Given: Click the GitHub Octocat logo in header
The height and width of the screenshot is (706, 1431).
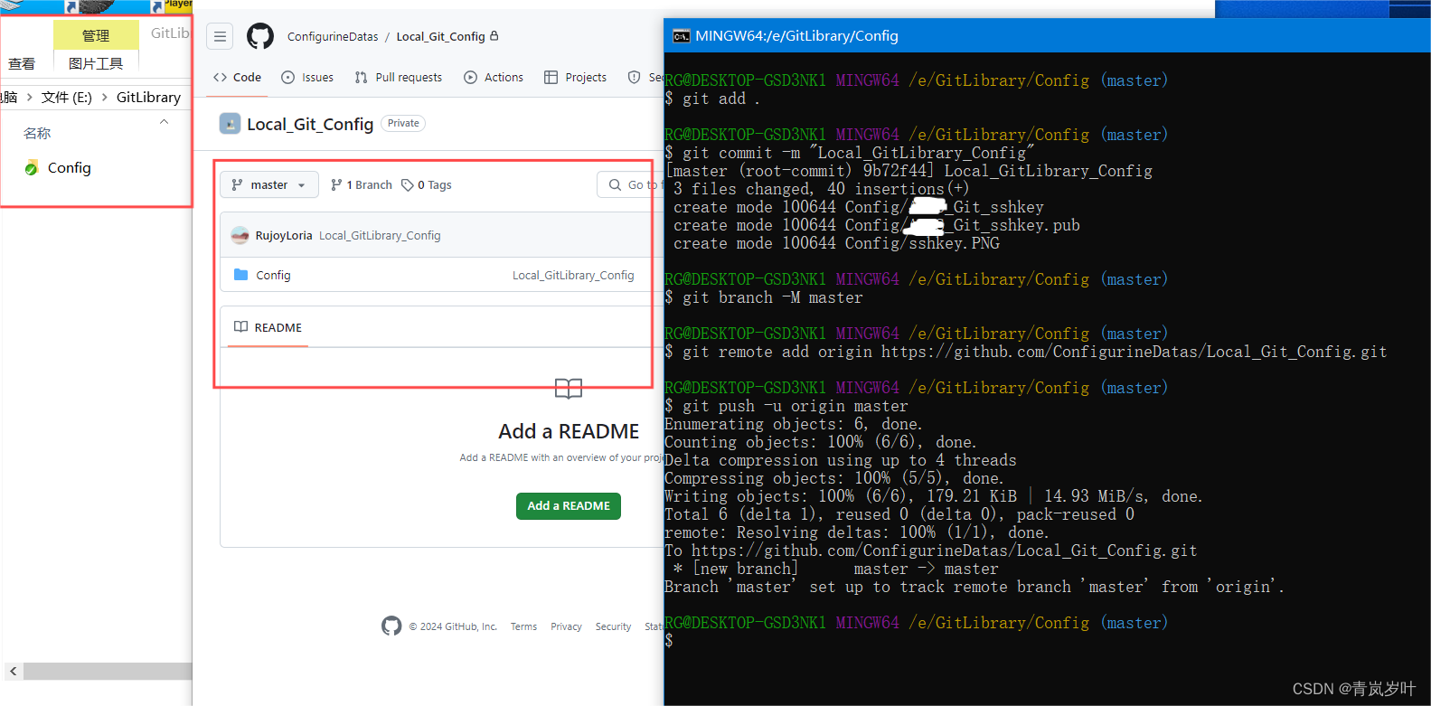Looking at the screenshot, I should (x=260, y=36).
